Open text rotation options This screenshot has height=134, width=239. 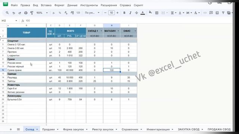[197, 13]
